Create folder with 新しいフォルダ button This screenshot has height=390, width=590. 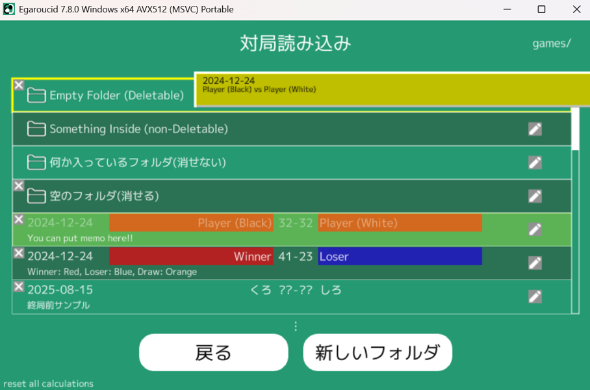point(378,352)
